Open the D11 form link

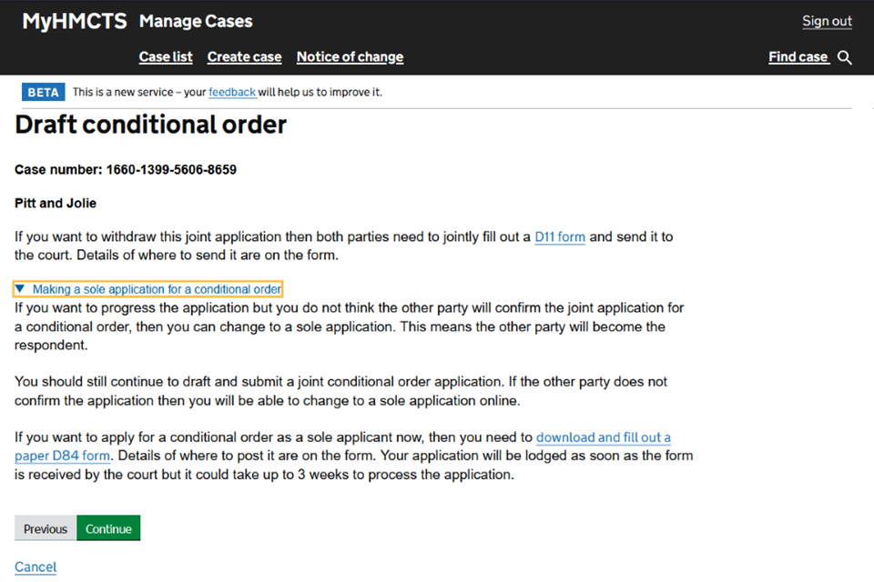pyautogui.click(x=559, y=236)
